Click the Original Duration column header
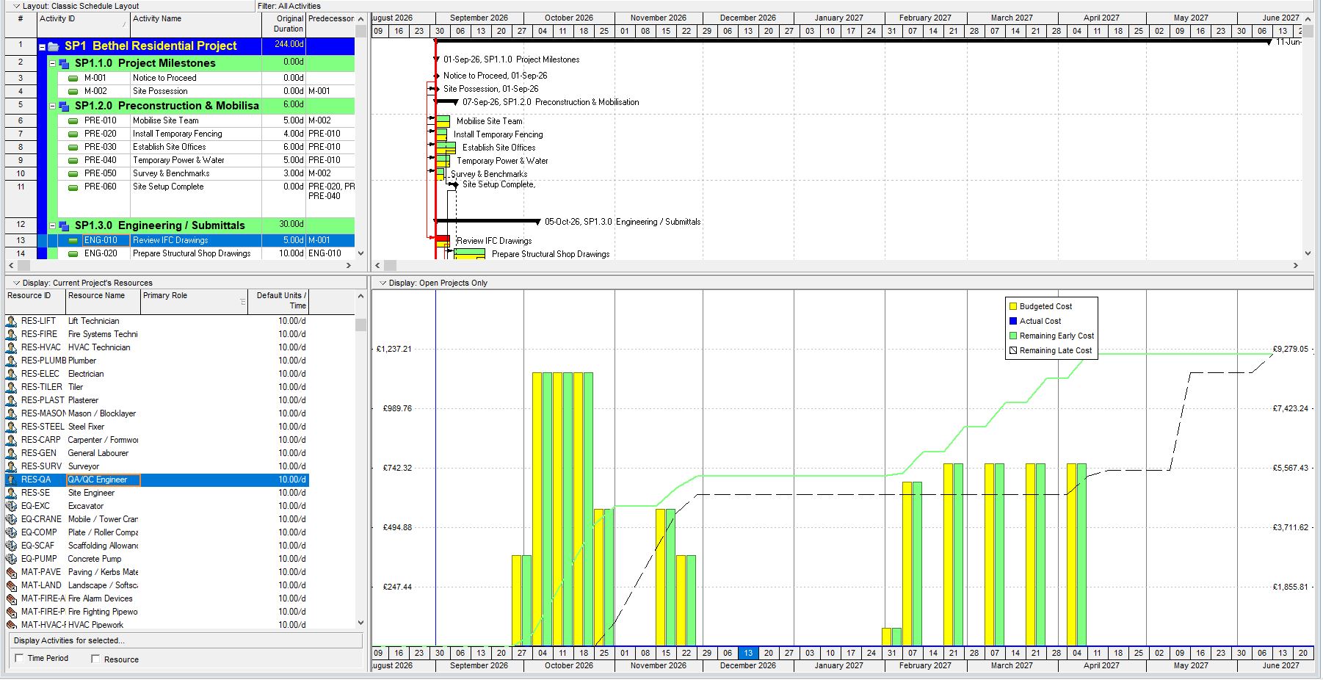Image resolution: width=1323 pixels, height=680 pixels. 283,24
